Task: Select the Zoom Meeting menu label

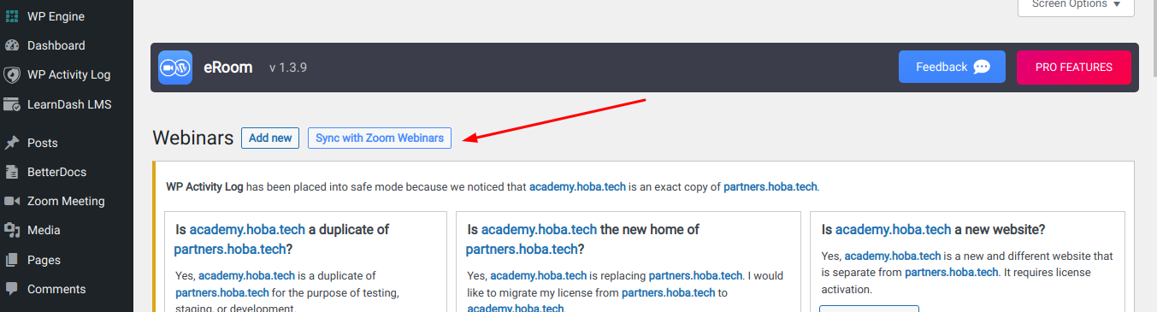Action: coord(66,201)
